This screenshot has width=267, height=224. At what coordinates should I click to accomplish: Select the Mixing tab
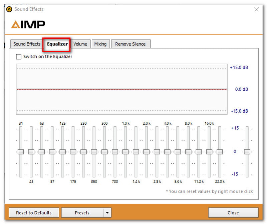pyautogui.click(x=100, y=44)
